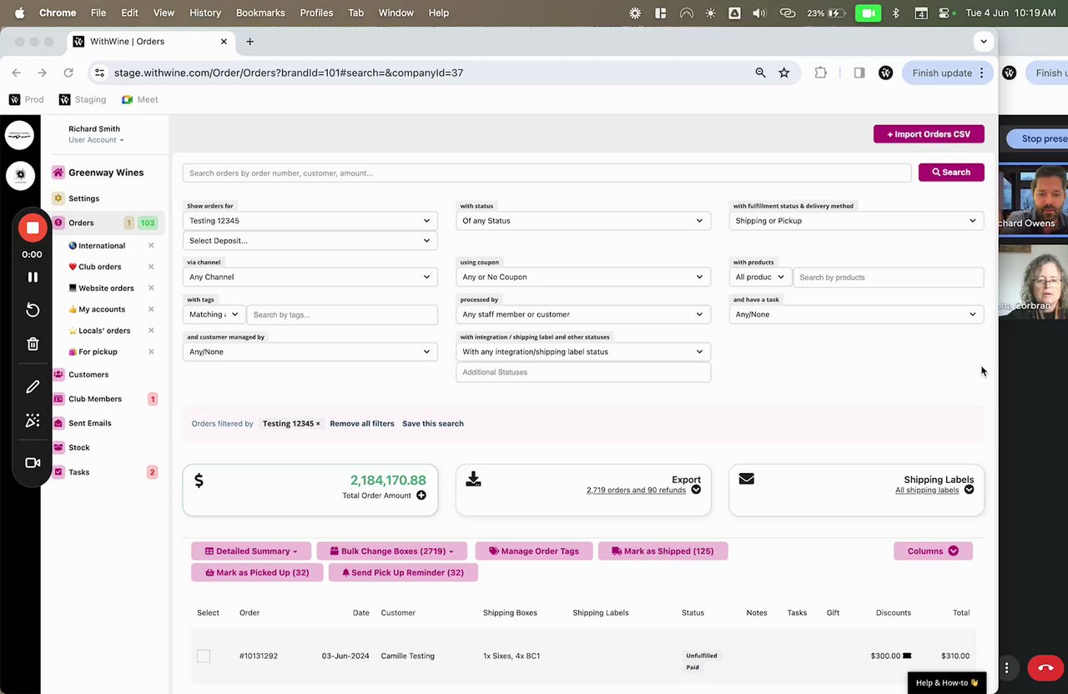Open the Shipping or Pickup dropdown

tap(856, 221)
